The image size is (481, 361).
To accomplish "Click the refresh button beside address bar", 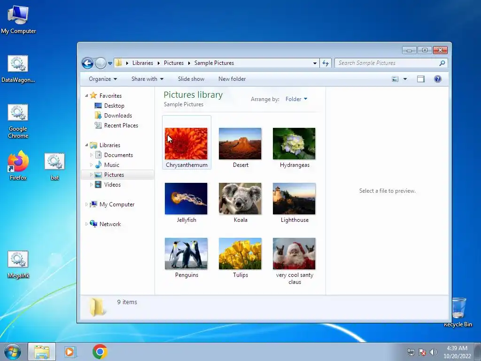I will pos(326,63).
